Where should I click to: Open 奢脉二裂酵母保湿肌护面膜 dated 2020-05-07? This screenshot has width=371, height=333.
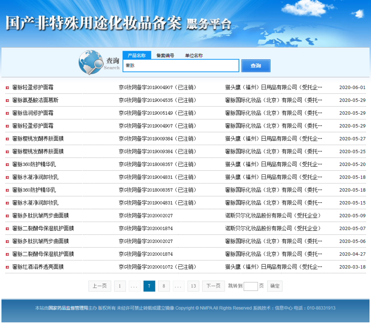point(43,229)
